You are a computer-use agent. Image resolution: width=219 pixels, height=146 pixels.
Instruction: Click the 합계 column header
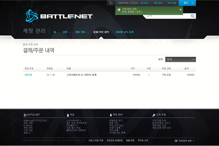click(x=187, y=69)
